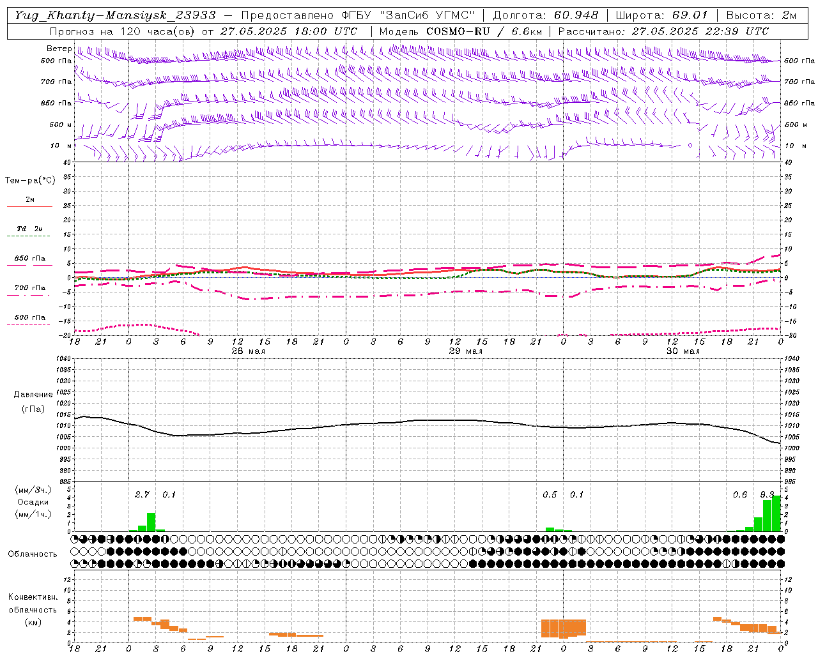The width and height of the screenshot is (818, 654).
Task: Click the '0.1' value next to '0.5'
Action: coord(577,494)
